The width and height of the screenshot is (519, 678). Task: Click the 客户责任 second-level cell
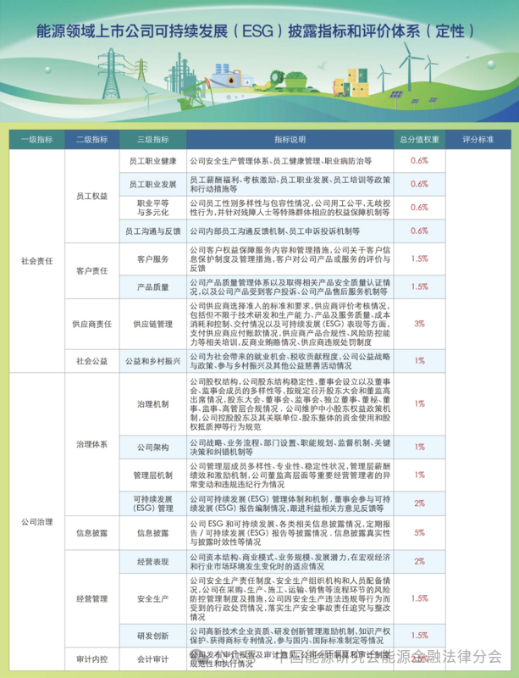pos(92,270)
